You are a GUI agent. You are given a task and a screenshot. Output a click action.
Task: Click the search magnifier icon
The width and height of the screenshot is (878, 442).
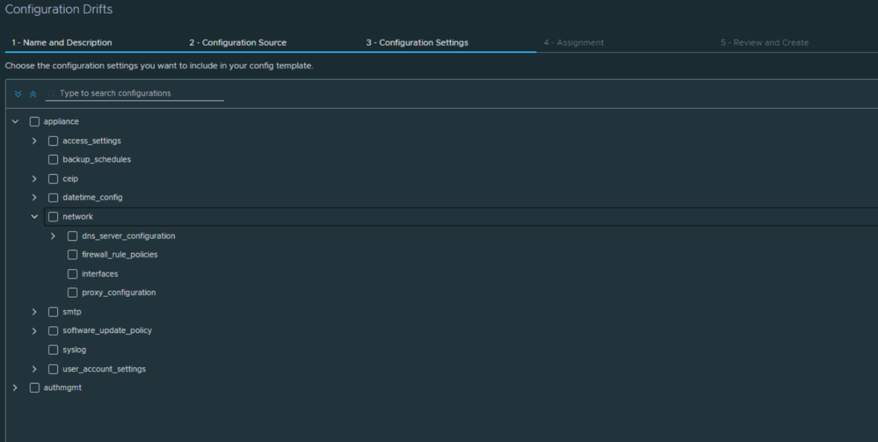coord(51,93)
